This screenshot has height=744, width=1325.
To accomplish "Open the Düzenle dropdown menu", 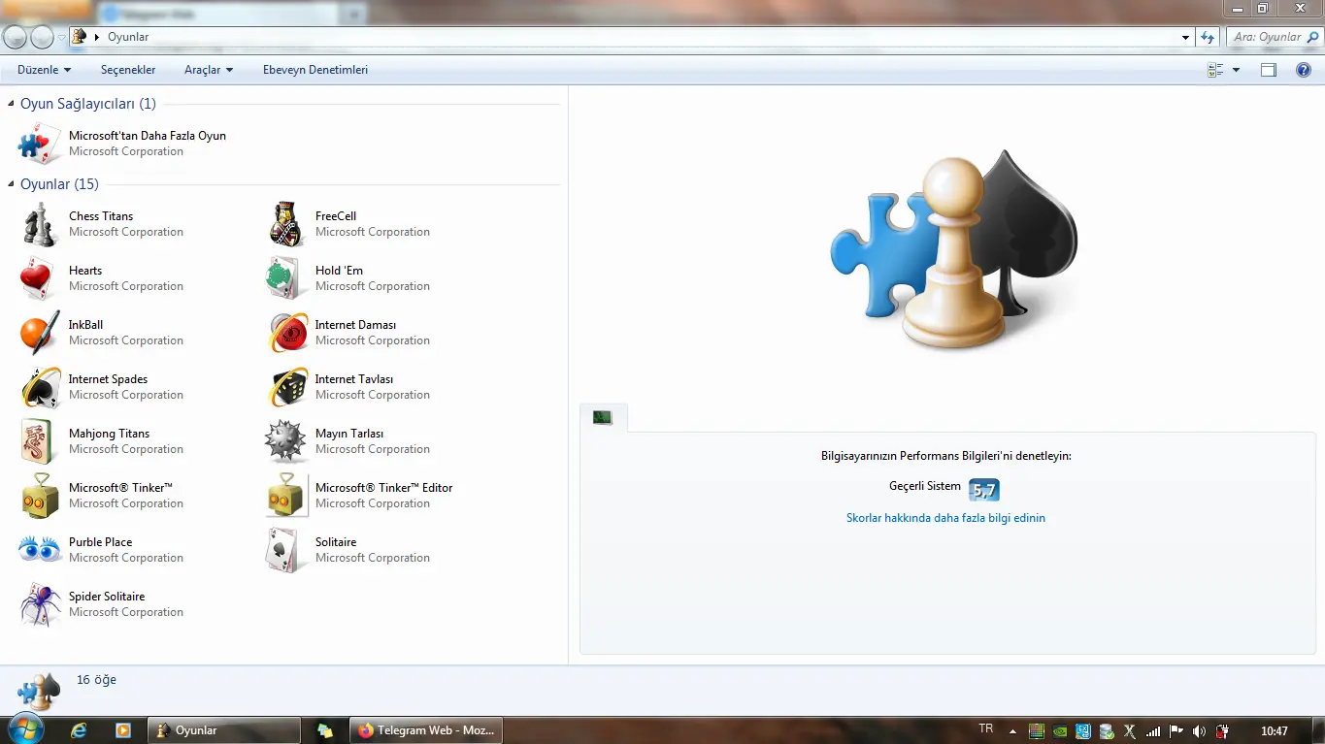I will 45,70.
